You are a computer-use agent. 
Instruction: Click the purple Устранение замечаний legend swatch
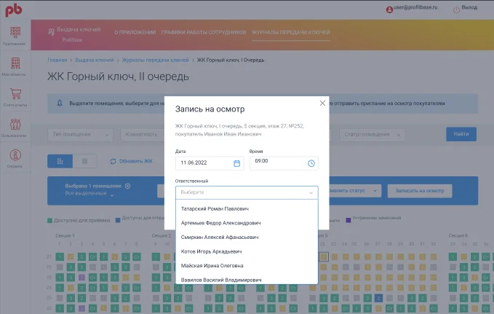pyautogui.click(x=348, y=219)
